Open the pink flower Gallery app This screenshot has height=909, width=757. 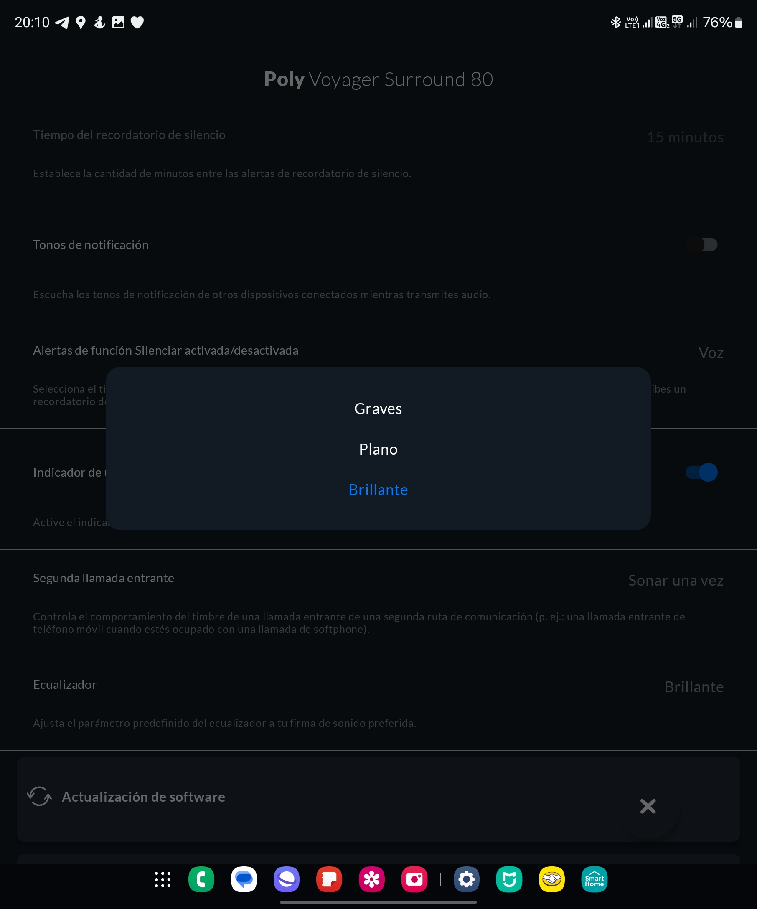click(x=371, y=879)
